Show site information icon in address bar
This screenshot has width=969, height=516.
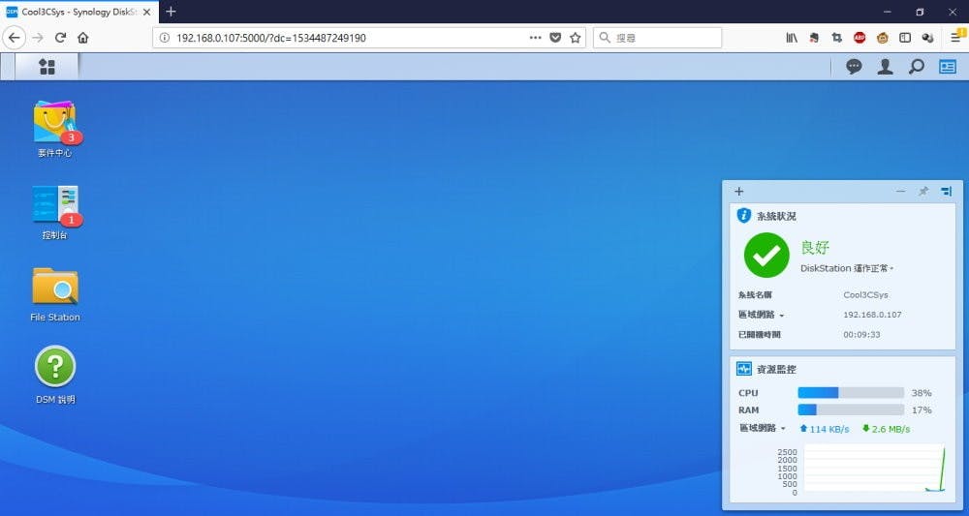[x=165, y=38]
